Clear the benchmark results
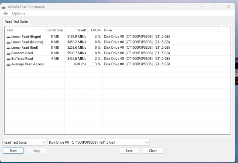The width and height of the screenshot is (238, 163). (153, 151)
